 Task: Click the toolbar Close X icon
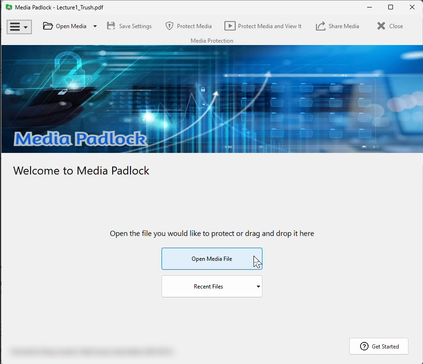381,26
